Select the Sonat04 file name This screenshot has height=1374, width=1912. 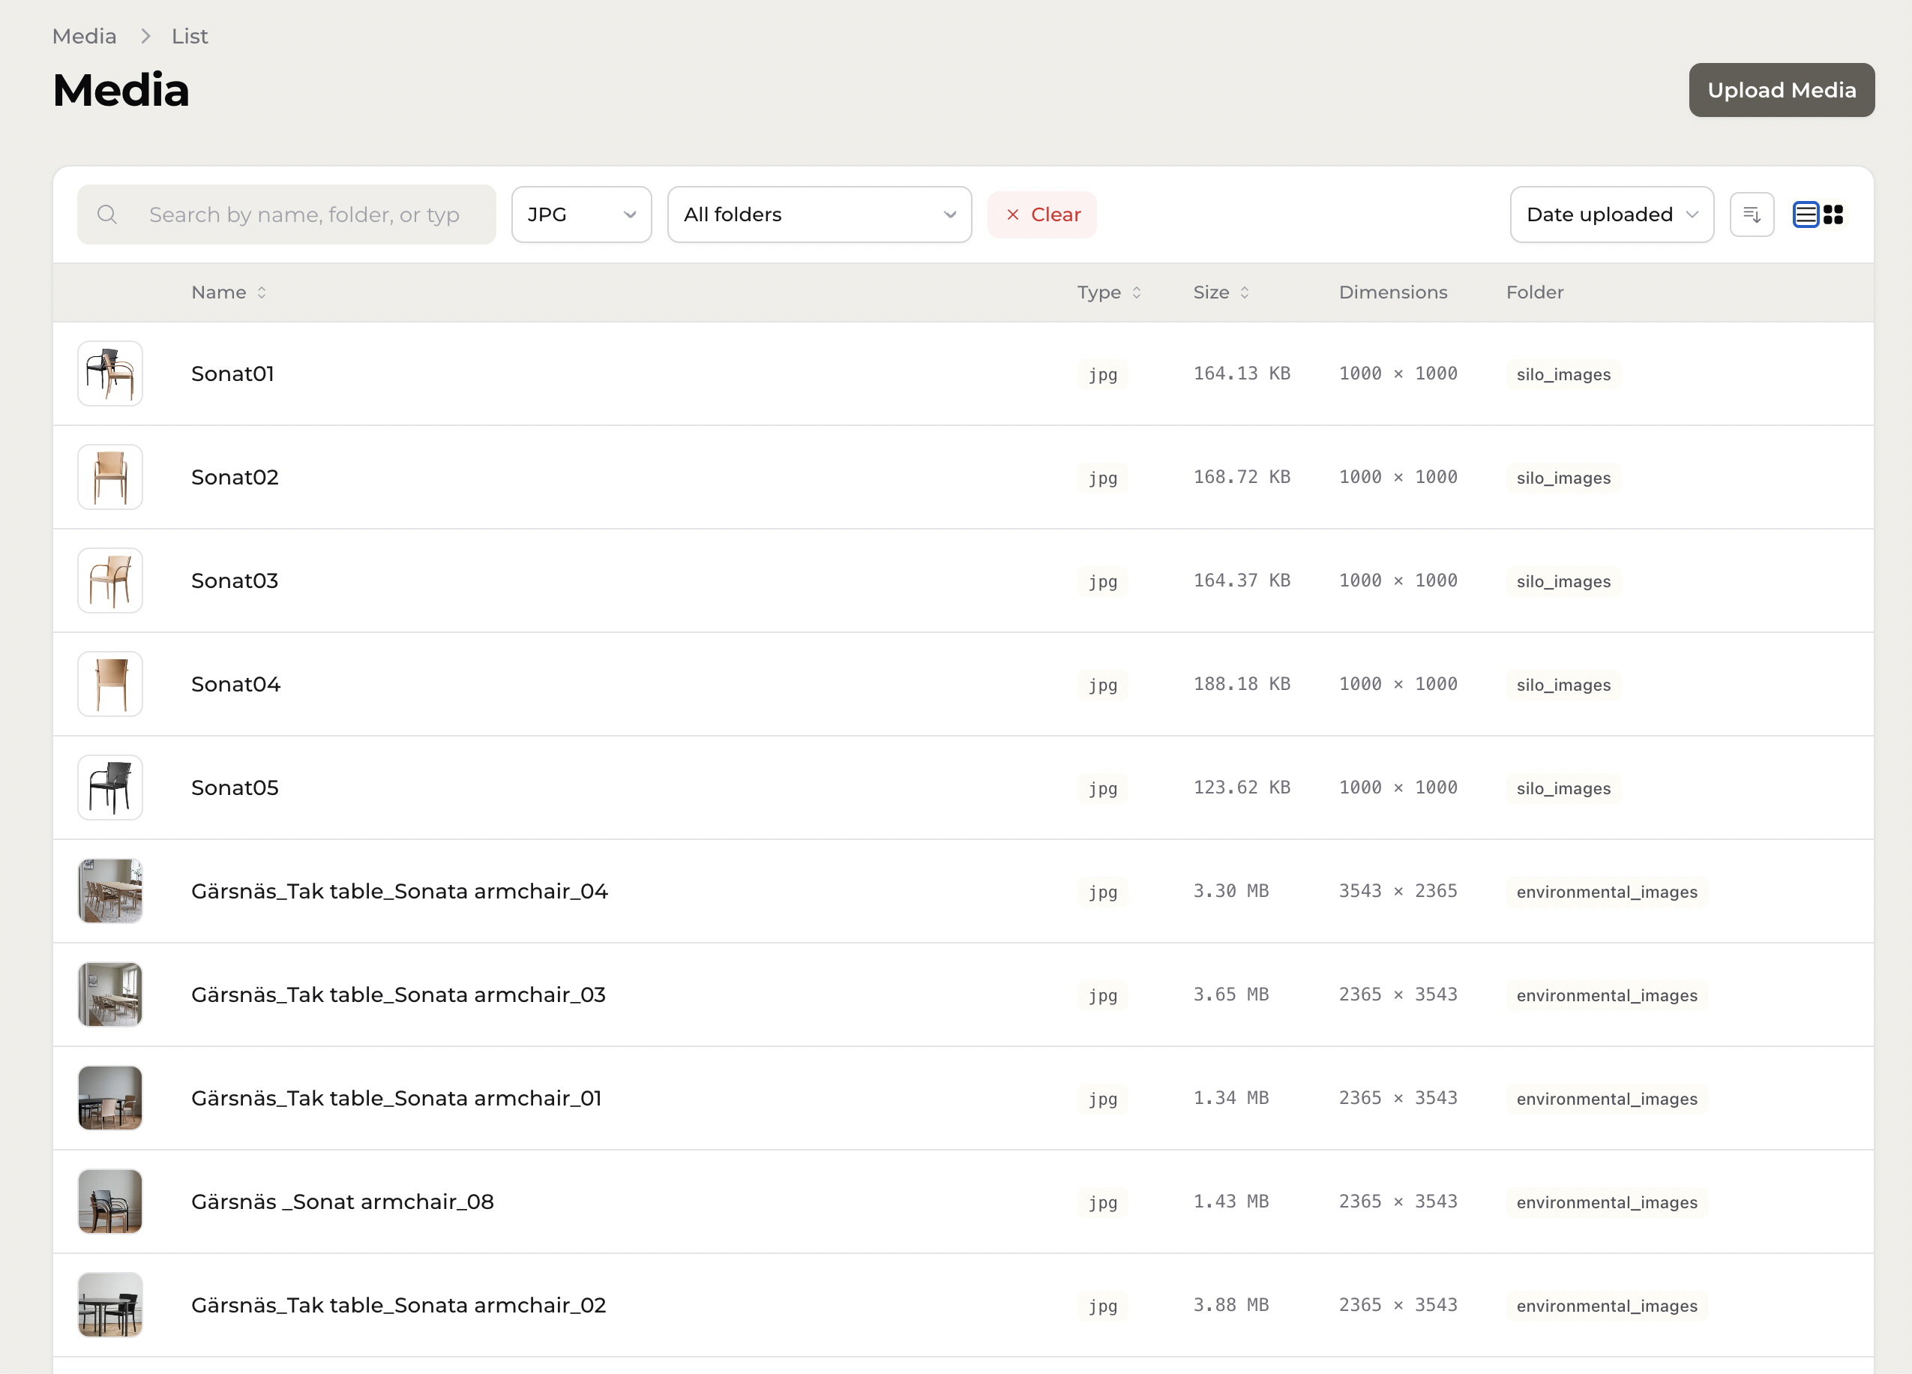pos(235,684)
